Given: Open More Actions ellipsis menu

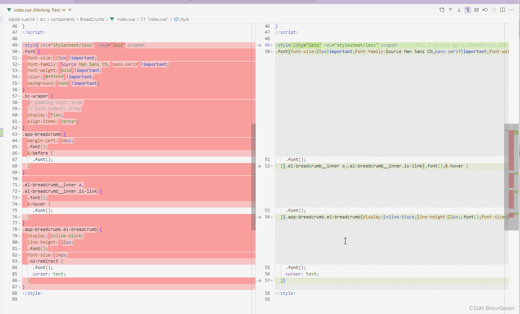Looking at the screenshot, I should [x=512, y=10].
